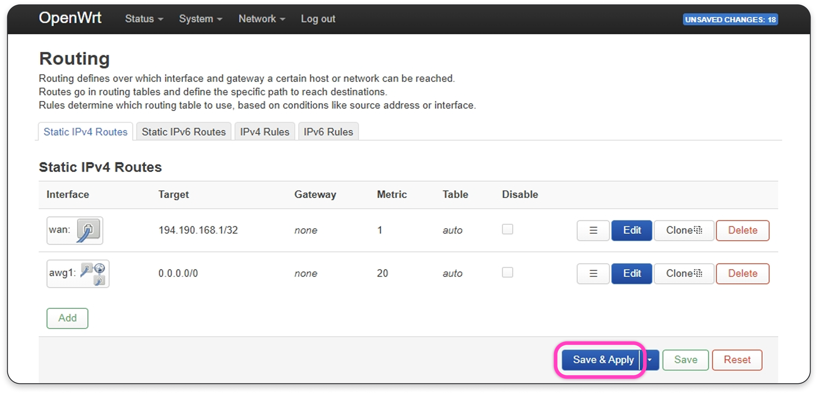
Task: Clone the awg1 0.0.0.0/0 route
Action: (684, 274)
